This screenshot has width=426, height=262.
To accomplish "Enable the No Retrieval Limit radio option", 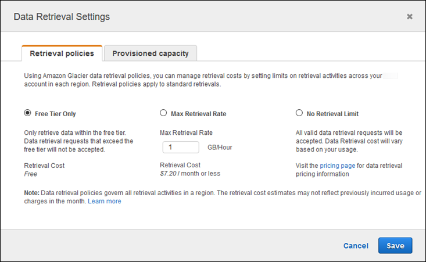I will point(299,113).
